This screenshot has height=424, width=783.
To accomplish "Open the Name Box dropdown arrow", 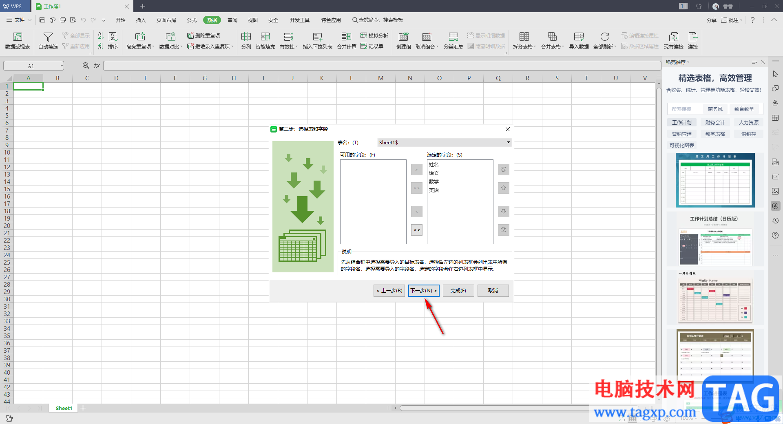I will (62, 66).
